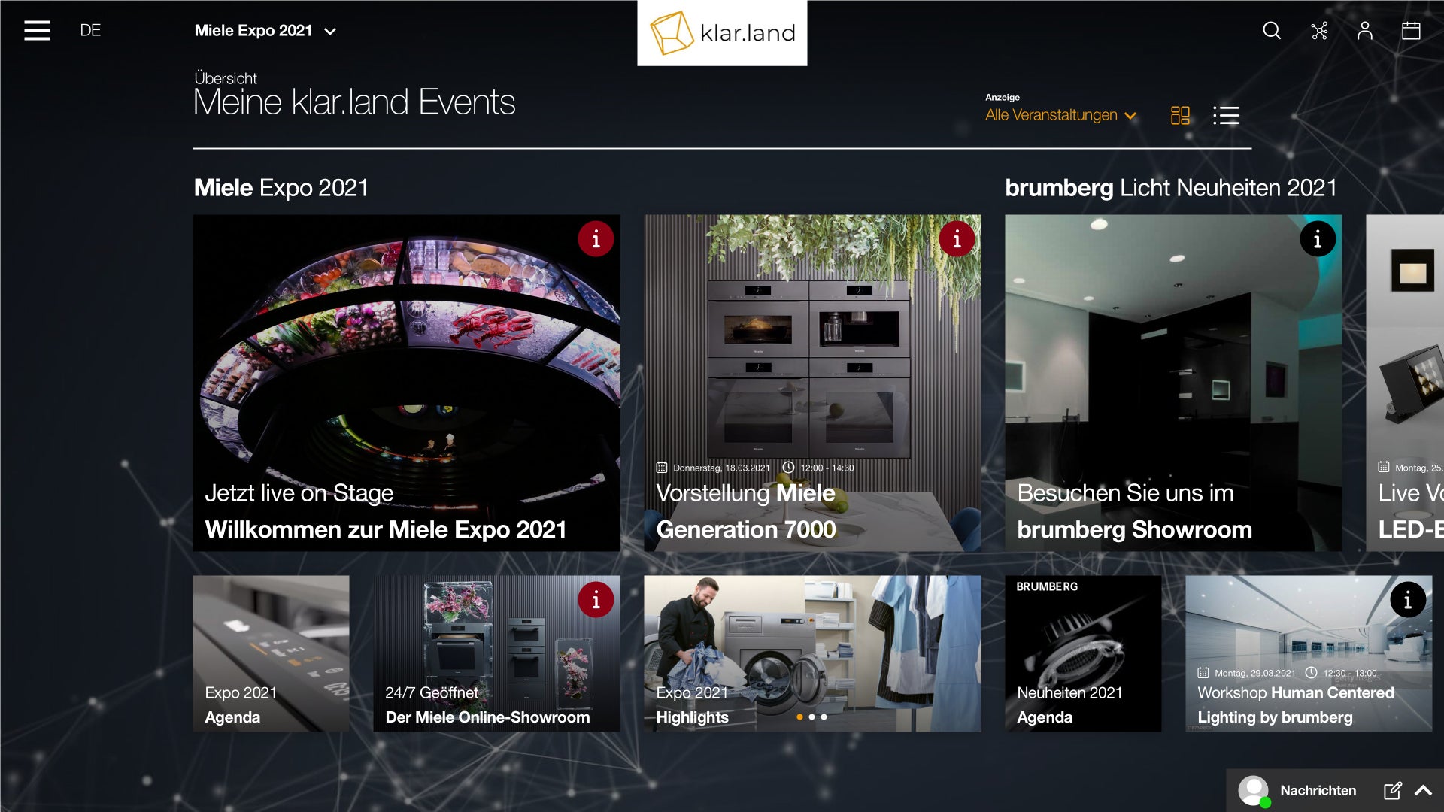1444x812 pixels.
Task: Open the Expo 2021 Agenda tile
Action: pyautogui.click(x=271, y=653)
